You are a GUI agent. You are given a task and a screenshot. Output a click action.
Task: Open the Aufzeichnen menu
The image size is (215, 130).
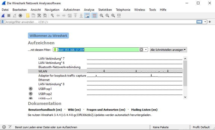(x=72, y=10)
